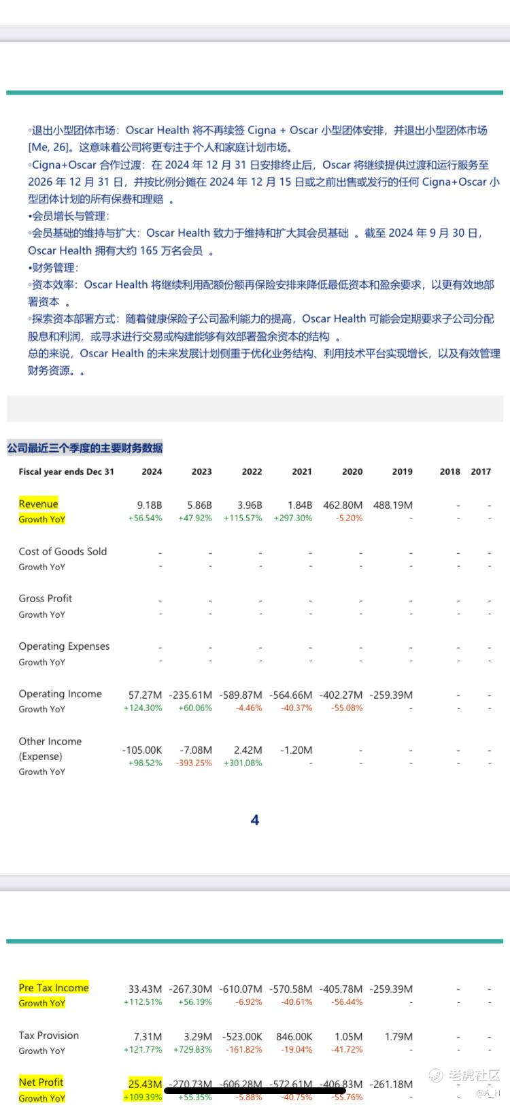The width and height of the screenshot is (510, 1105).
Task: Select the 2023 column header
Action: coord(201,472)
